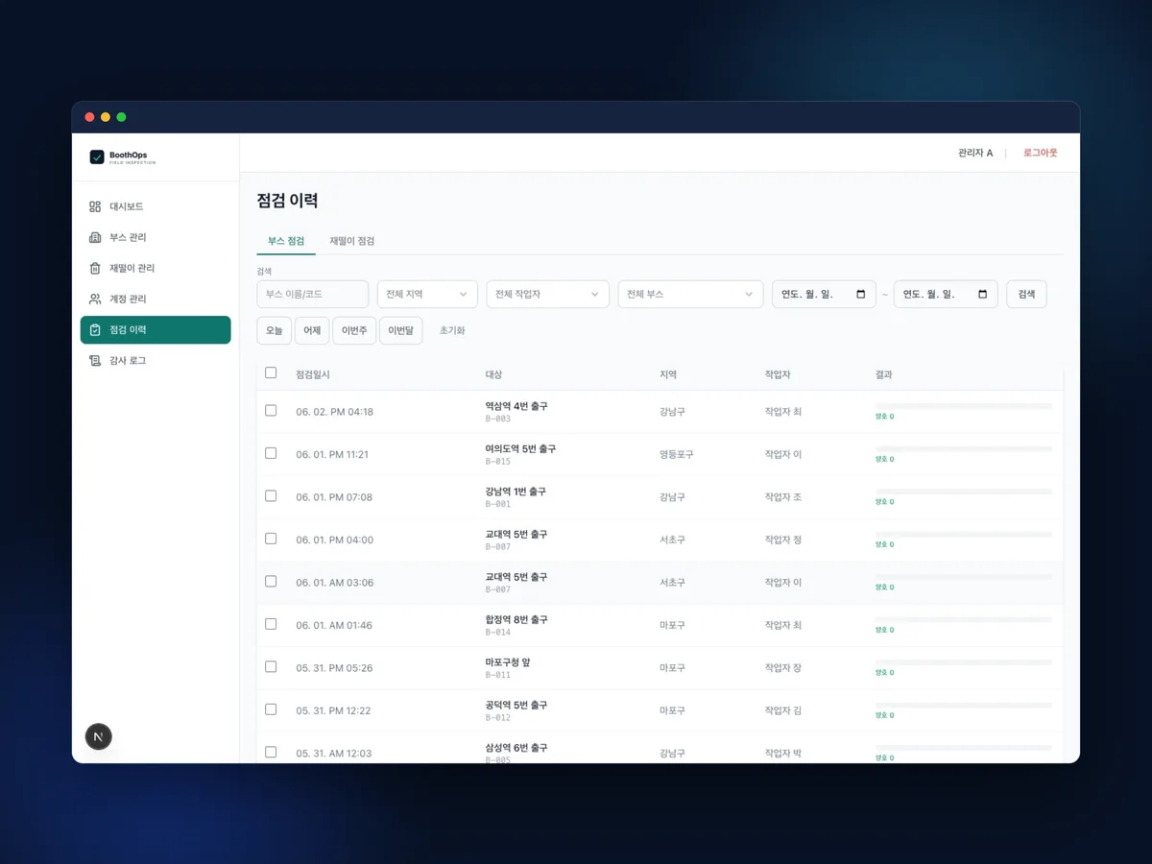Click the BoothOps logo icon
This screenshot has width=1152, height=864.
(x=97, y=156)
